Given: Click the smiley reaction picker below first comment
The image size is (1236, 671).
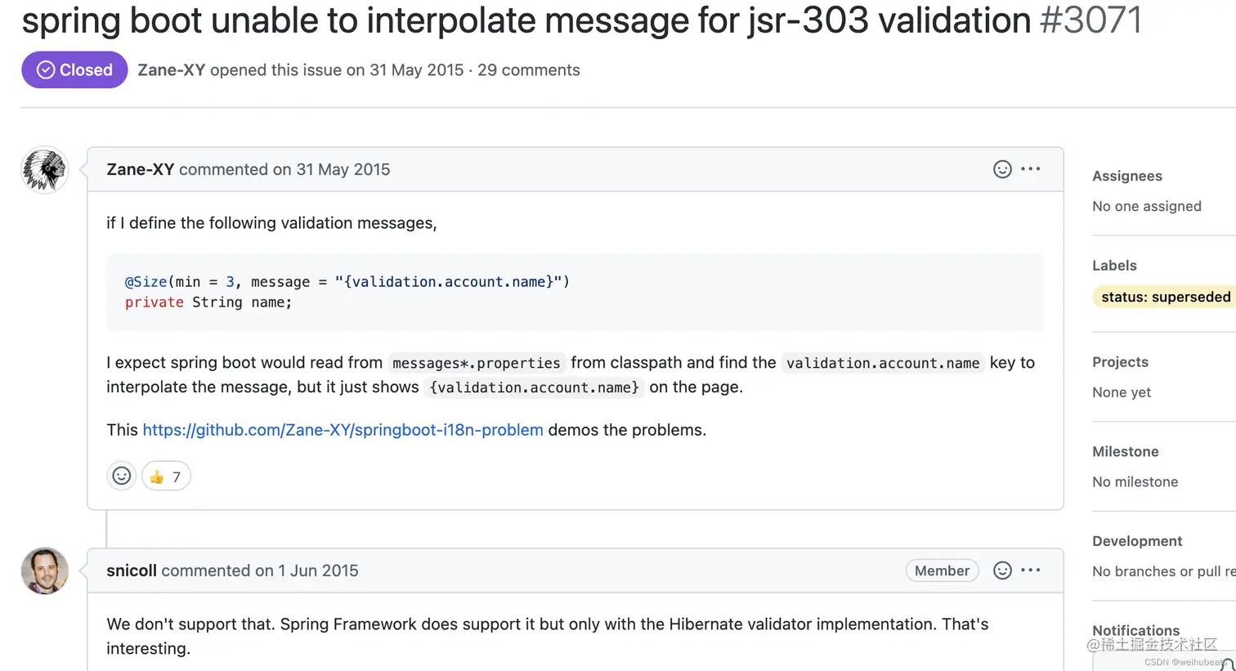Looking at the screenshot, I should click(x=122, y=476).
